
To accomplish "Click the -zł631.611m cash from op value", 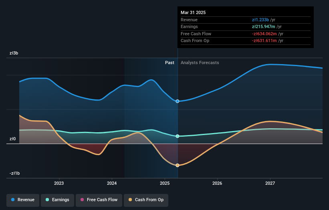I will pos(264,41).
